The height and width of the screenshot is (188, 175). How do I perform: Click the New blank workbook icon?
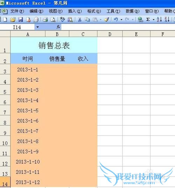click(x=5, y=20)
